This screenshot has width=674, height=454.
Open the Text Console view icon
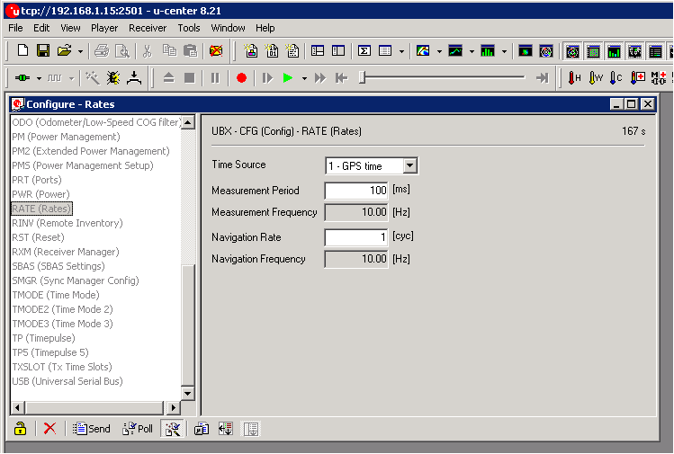(x=250, y=50)
